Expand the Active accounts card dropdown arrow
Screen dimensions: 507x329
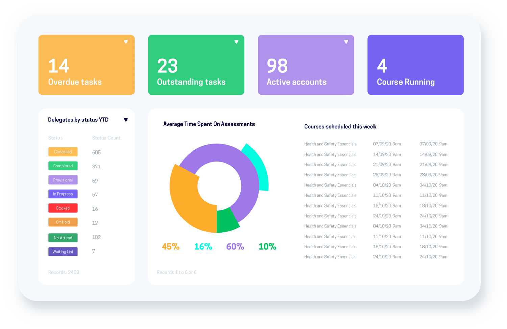[x=346, y=42]
